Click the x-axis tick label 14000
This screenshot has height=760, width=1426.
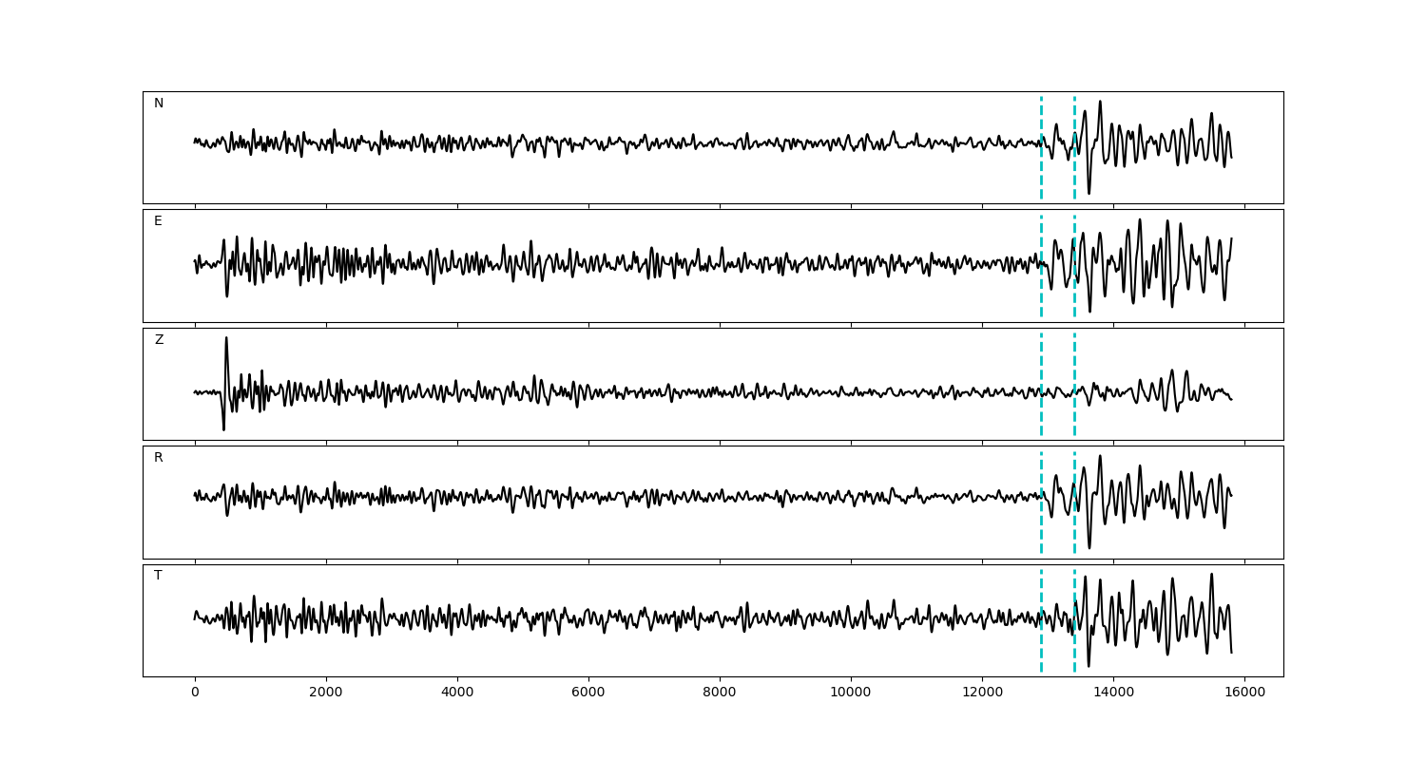coord(1113,693)
